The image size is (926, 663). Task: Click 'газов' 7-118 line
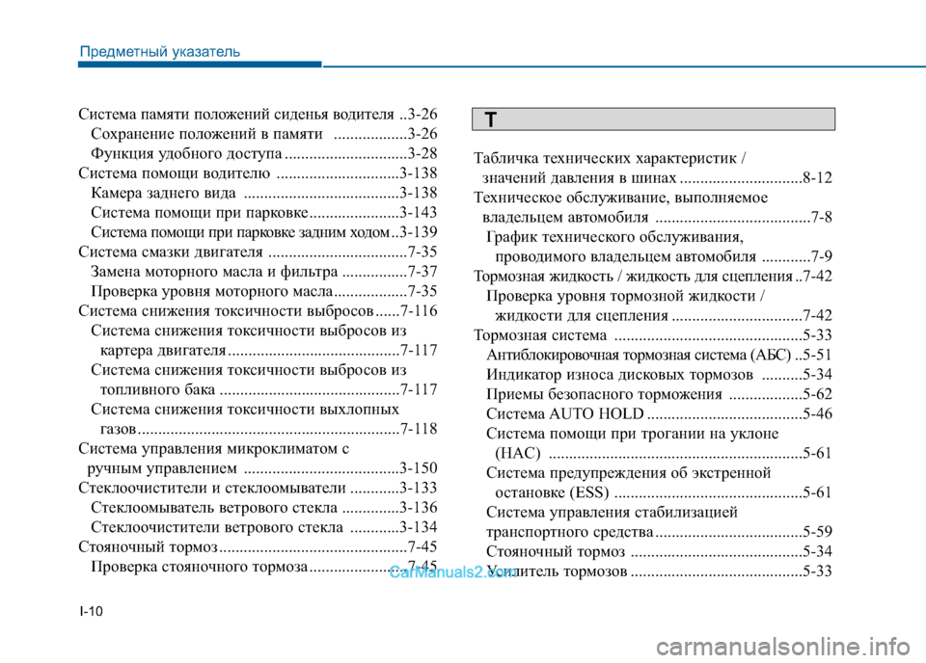pos(269,429)
